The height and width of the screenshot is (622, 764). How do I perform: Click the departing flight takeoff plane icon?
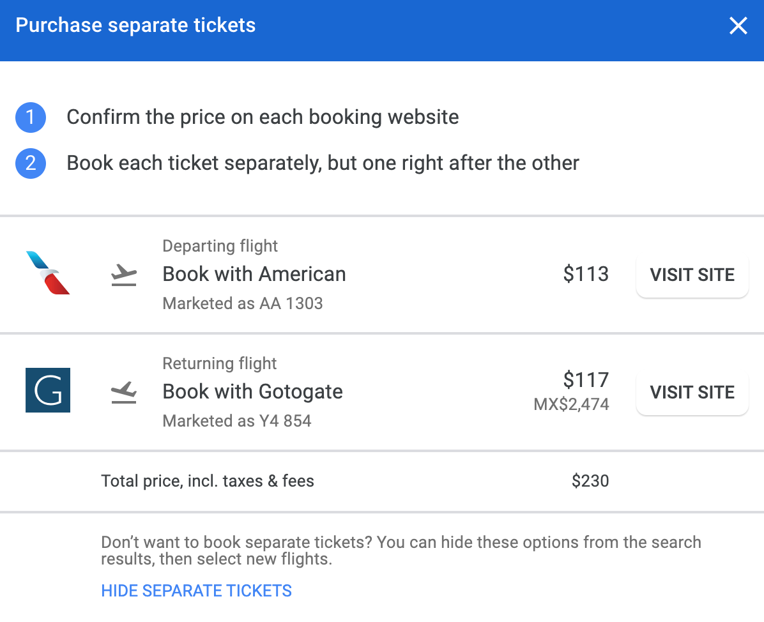click(124, 275)
